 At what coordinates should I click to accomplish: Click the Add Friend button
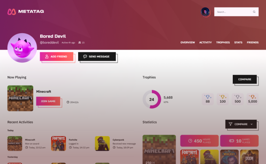pos(57,56)
